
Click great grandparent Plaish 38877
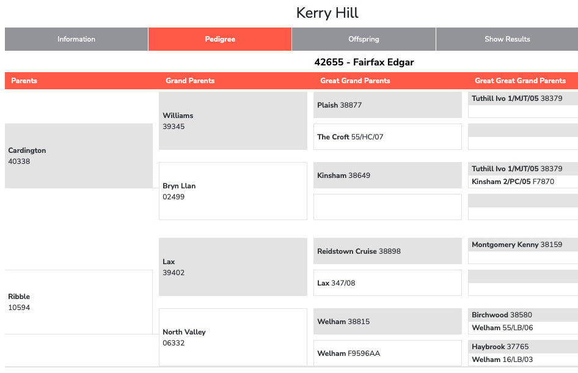(x=339, y=105)
